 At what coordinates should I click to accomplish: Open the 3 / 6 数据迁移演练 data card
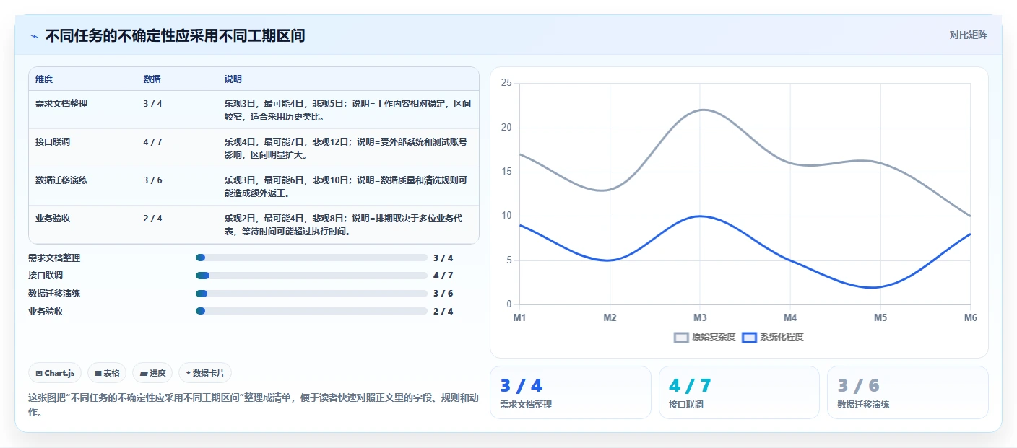pyautogui.click(x=907, y=392)
